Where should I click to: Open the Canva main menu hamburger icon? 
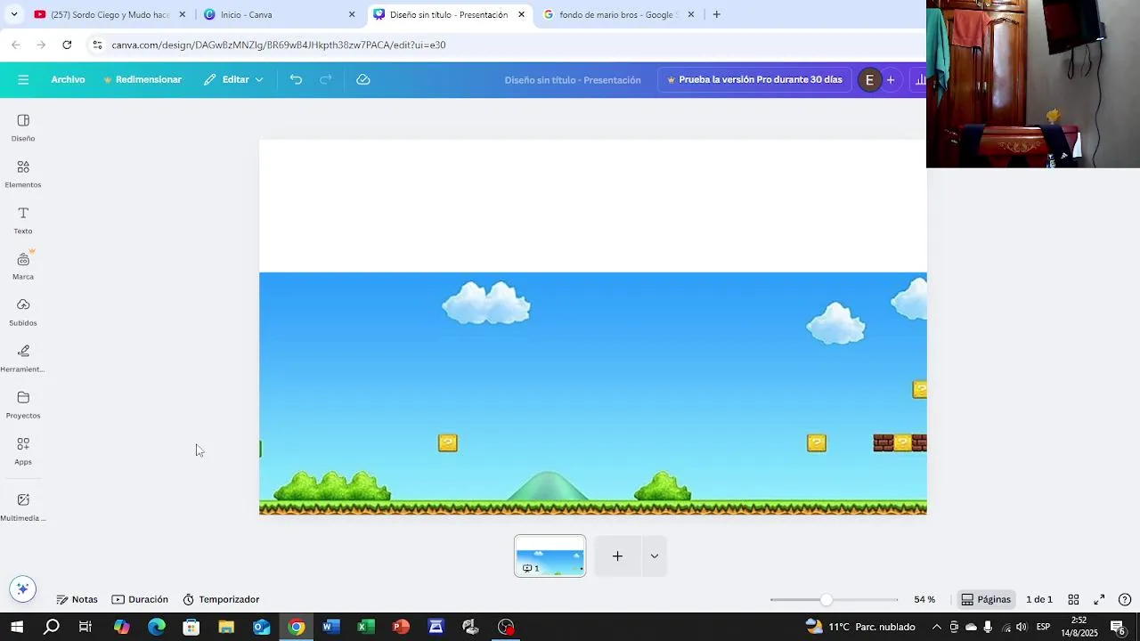(23, 80)
